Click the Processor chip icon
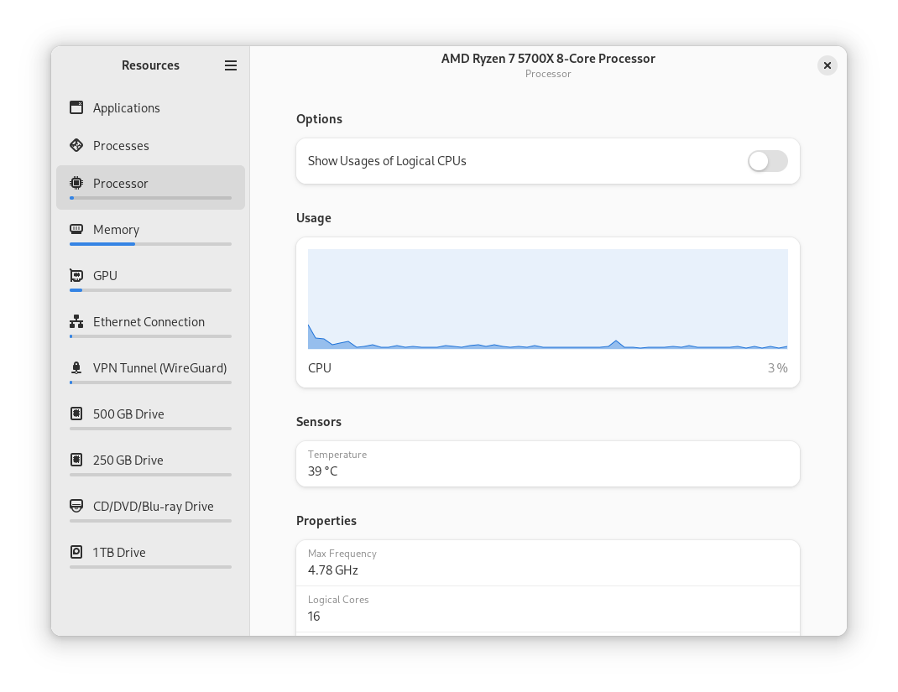 pos(76,183)
